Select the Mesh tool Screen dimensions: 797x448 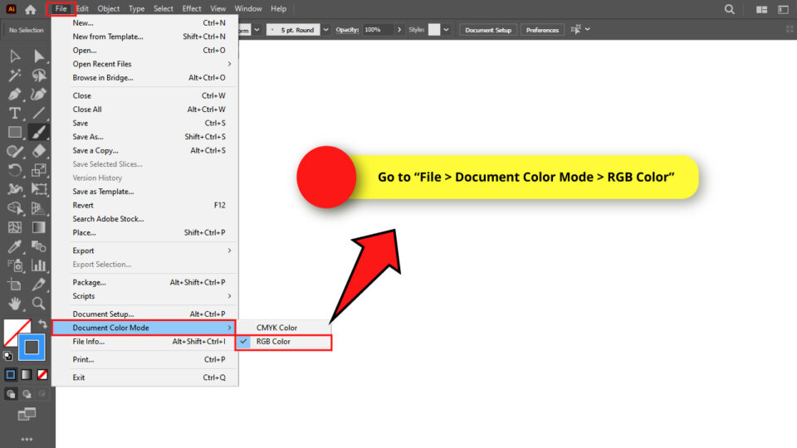[15, 227]
